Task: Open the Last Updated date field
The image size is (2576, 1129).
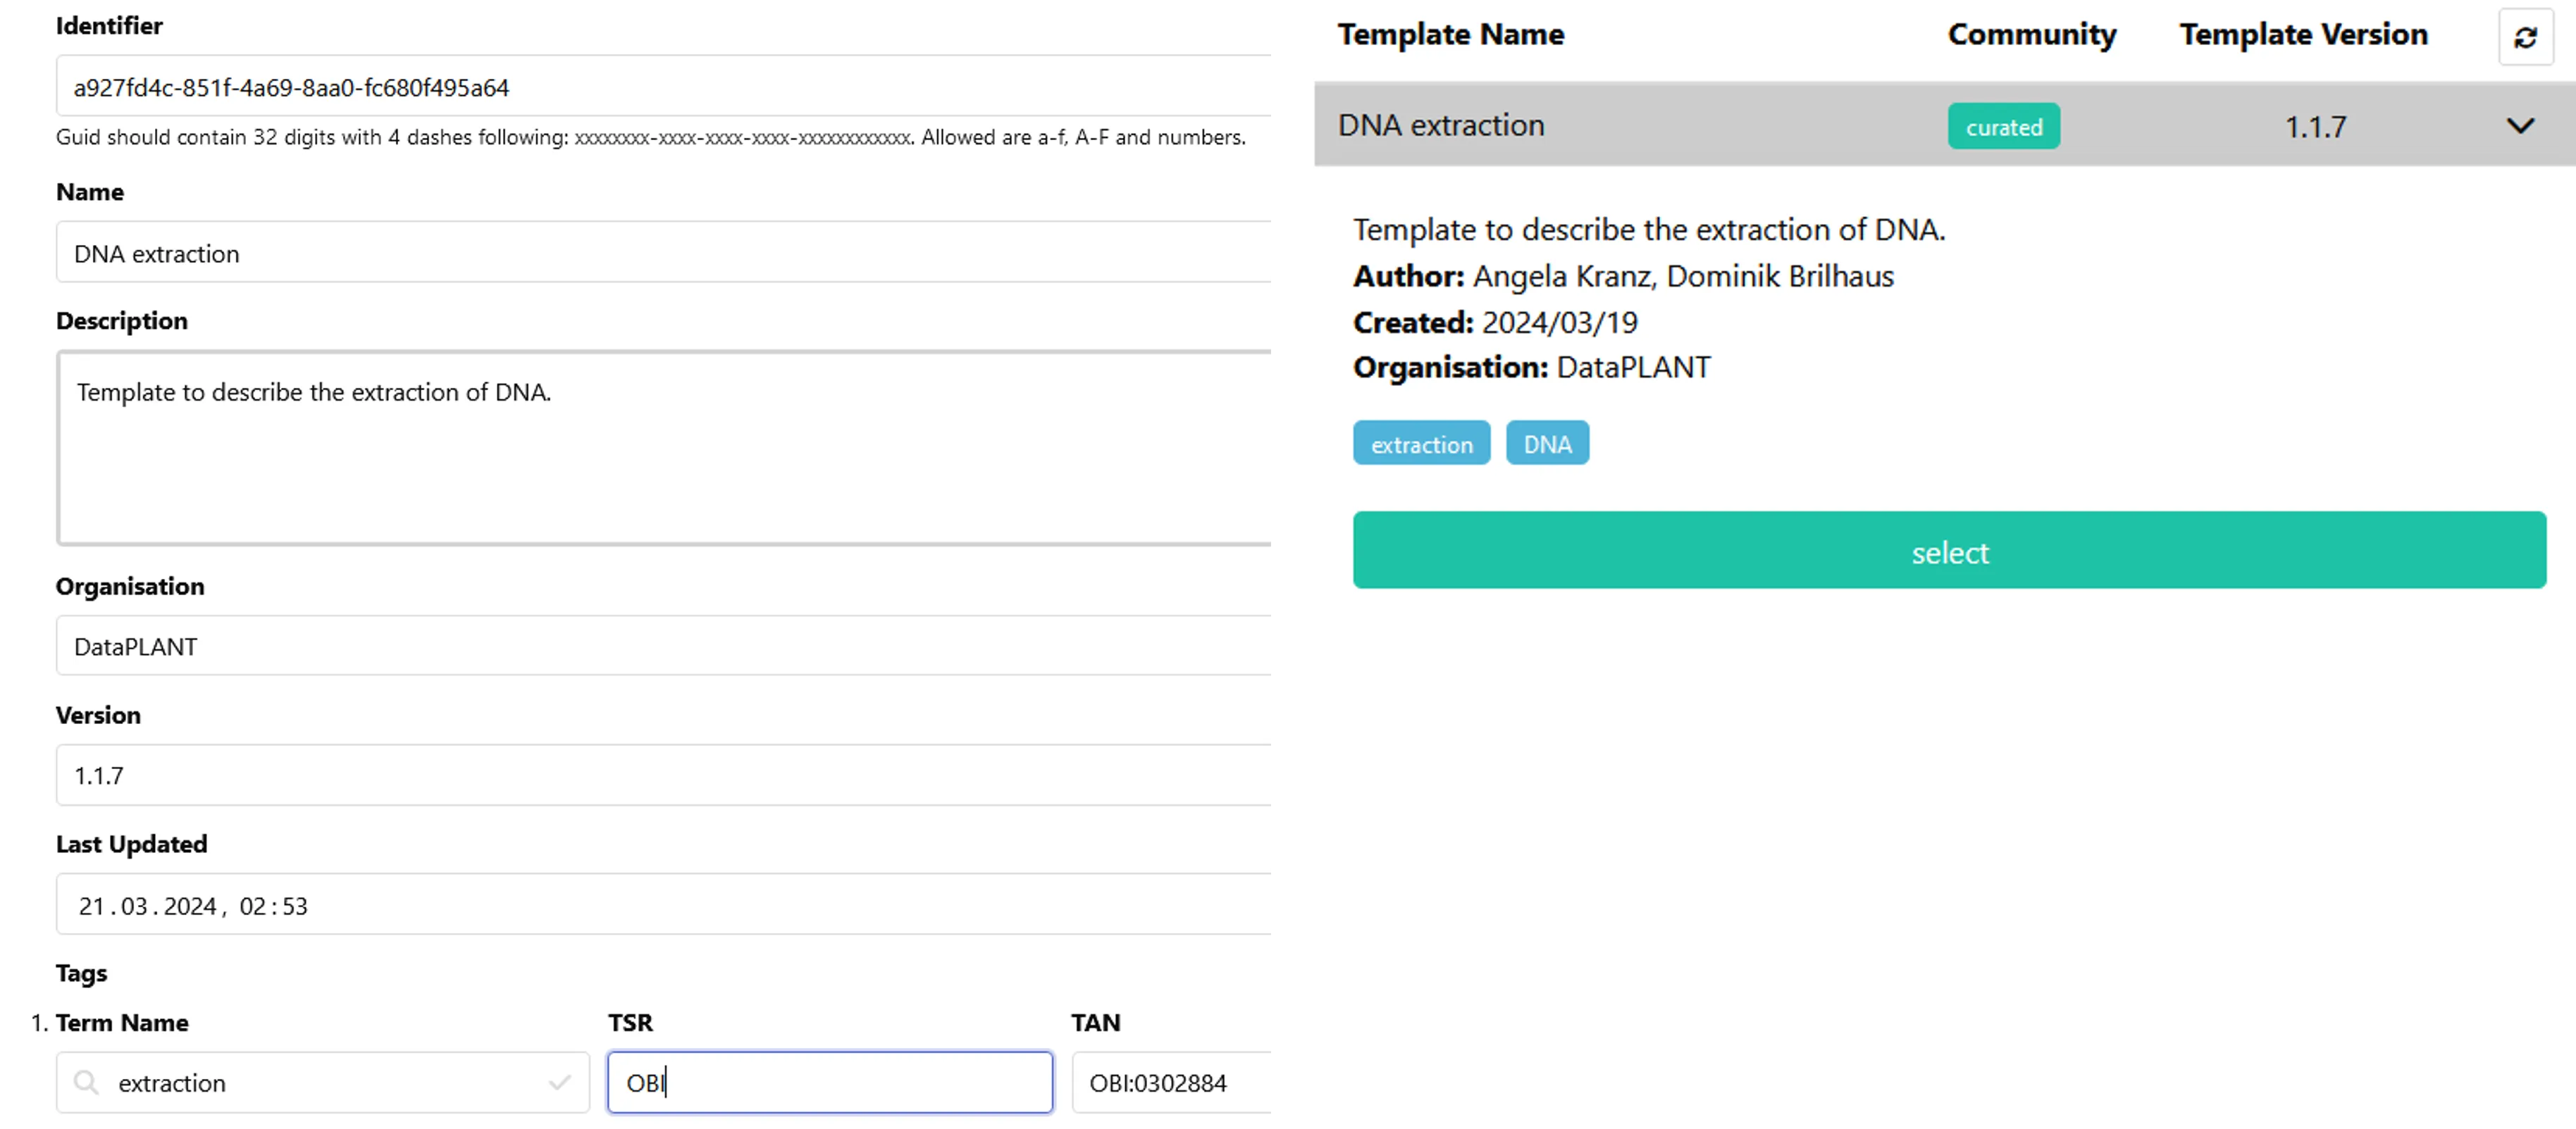Action: (x=660, y=905)
